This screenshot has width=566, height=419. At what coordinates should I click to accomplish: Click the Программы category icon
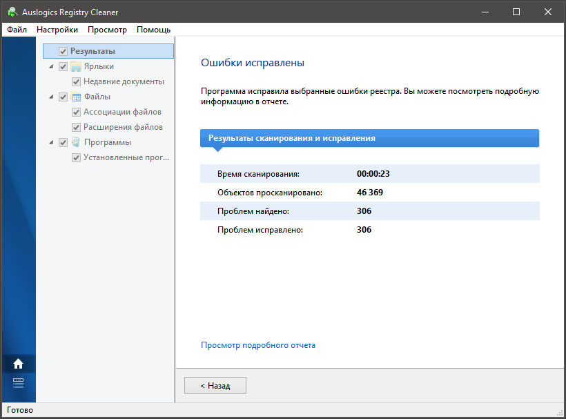point(76,142)
